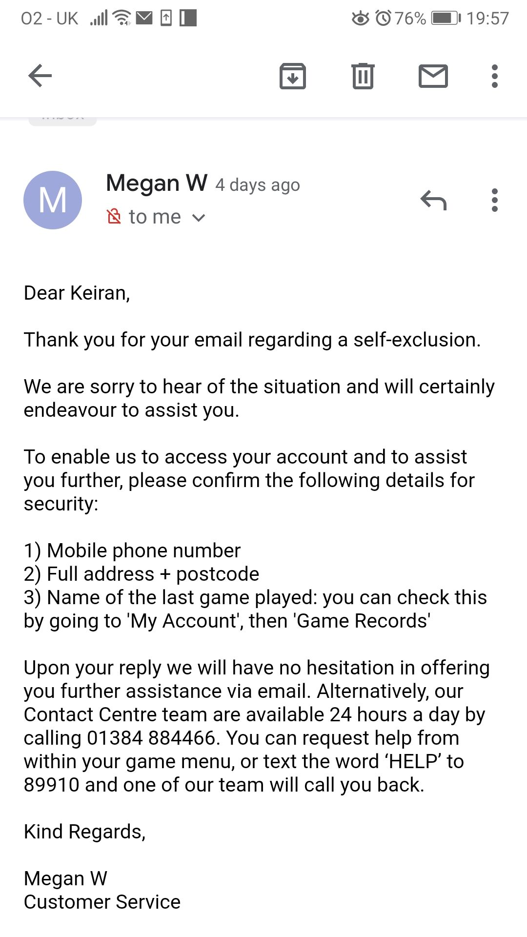Call the phone number 01384 884466
Image resolution: width=527 pixels, height=937 pixels.
[151, 738]
